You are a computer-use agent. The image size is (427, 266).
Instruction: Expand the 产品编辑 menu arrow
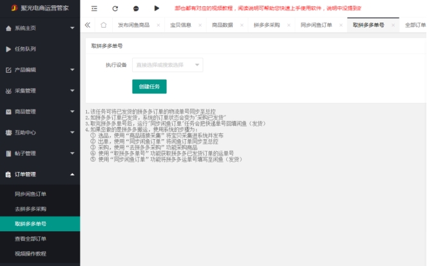tap(72, 70)
